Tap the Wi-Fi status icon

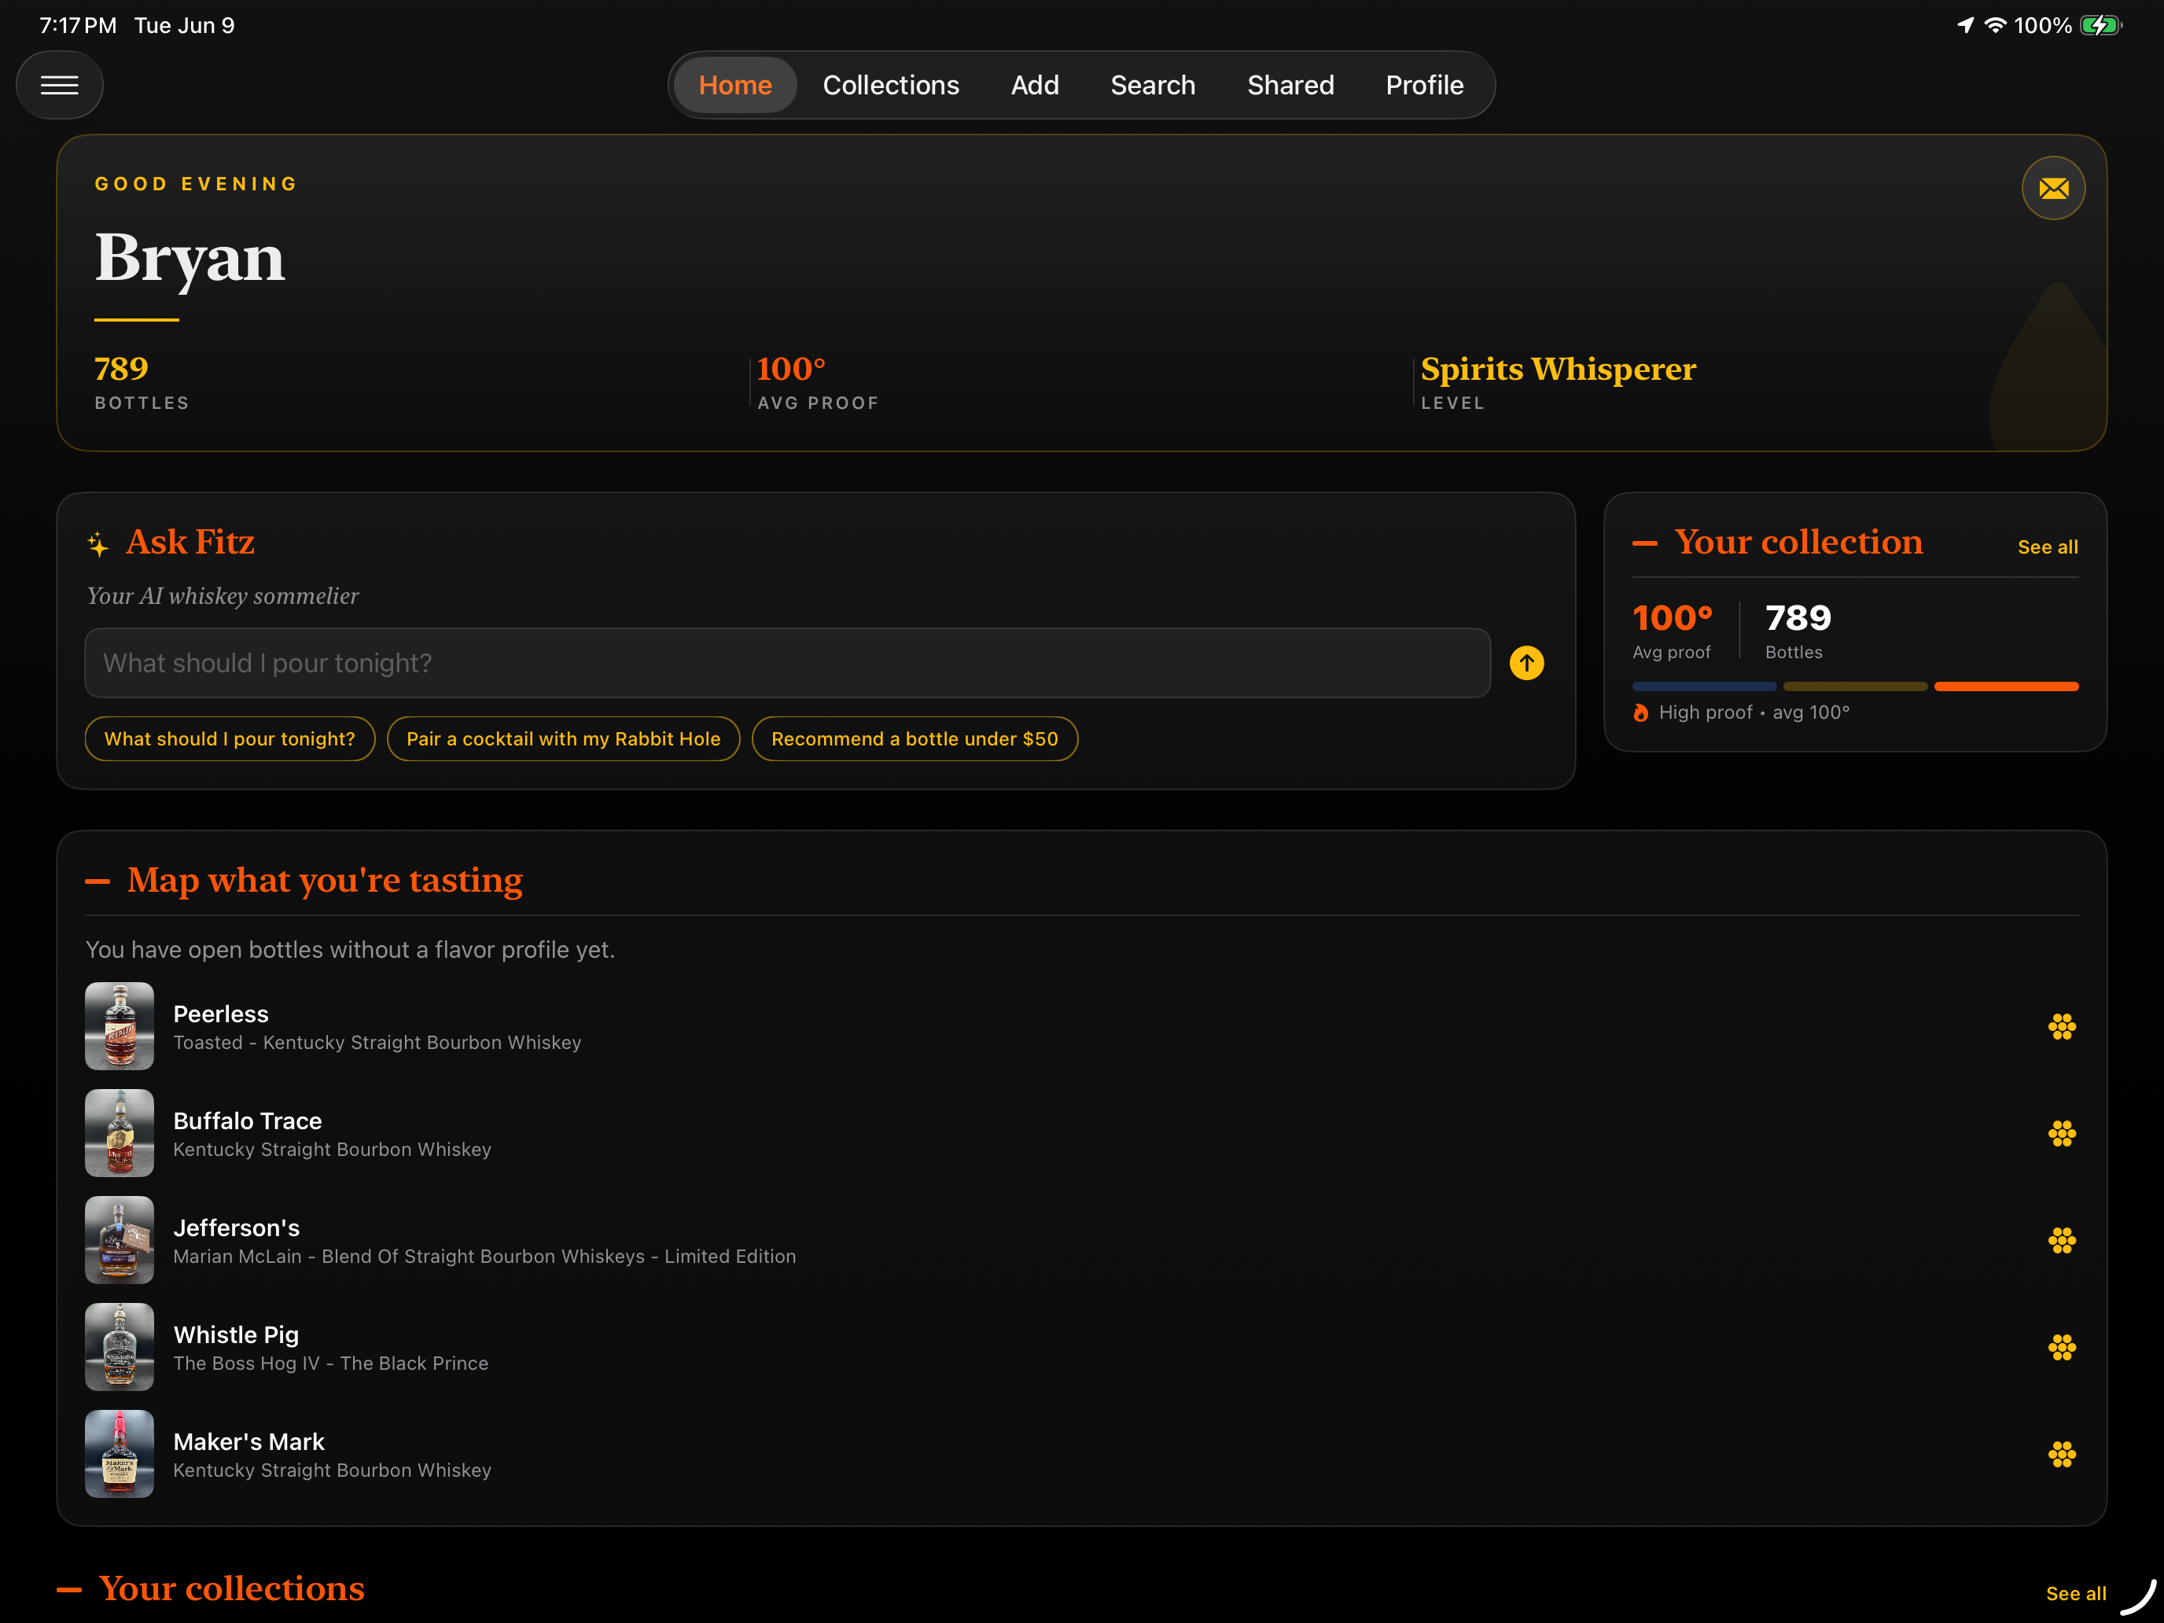(x=1995, y=25)
